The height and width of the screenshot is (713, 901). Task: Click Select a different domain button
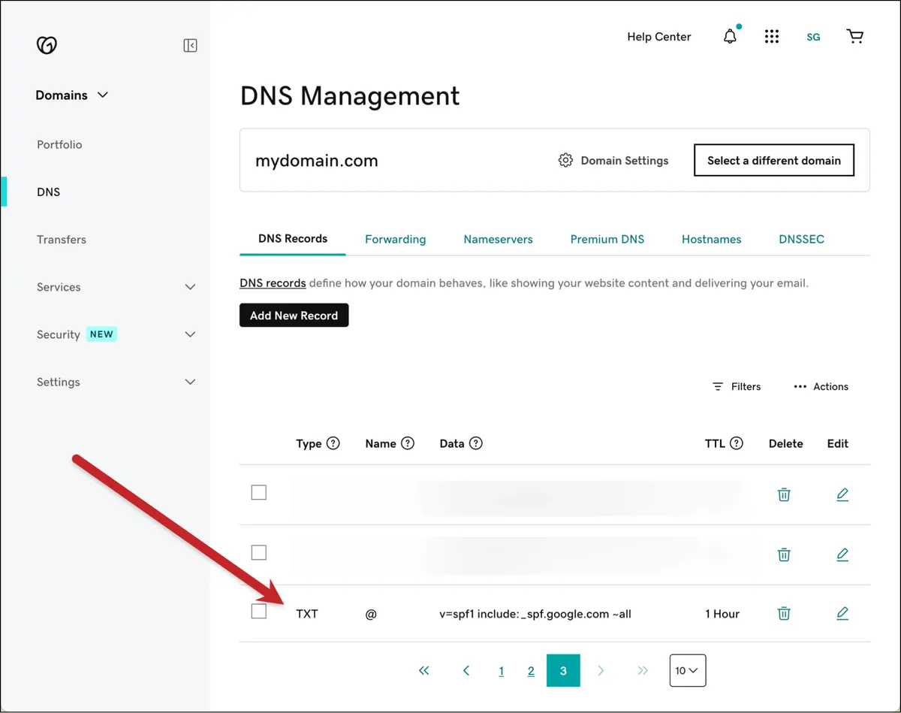(774, 160)
